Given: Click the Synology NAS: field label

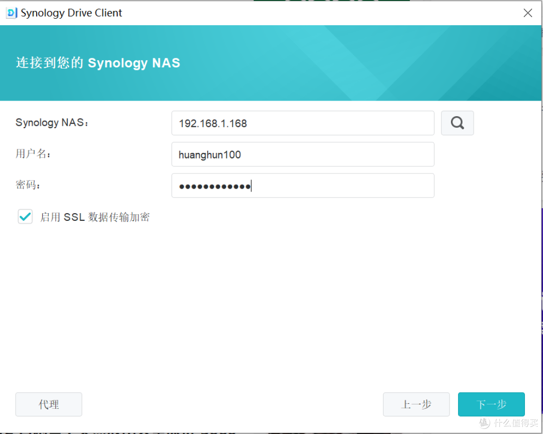Looking at the screenshot, I should (52, 123).
